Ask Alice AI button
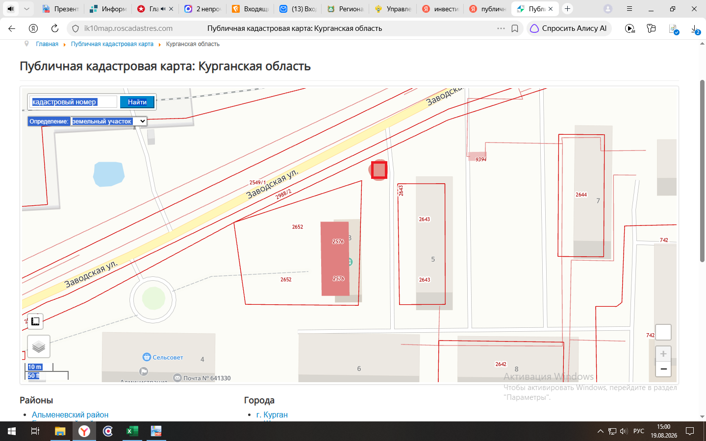706x441 pixels. click(569, 28)
